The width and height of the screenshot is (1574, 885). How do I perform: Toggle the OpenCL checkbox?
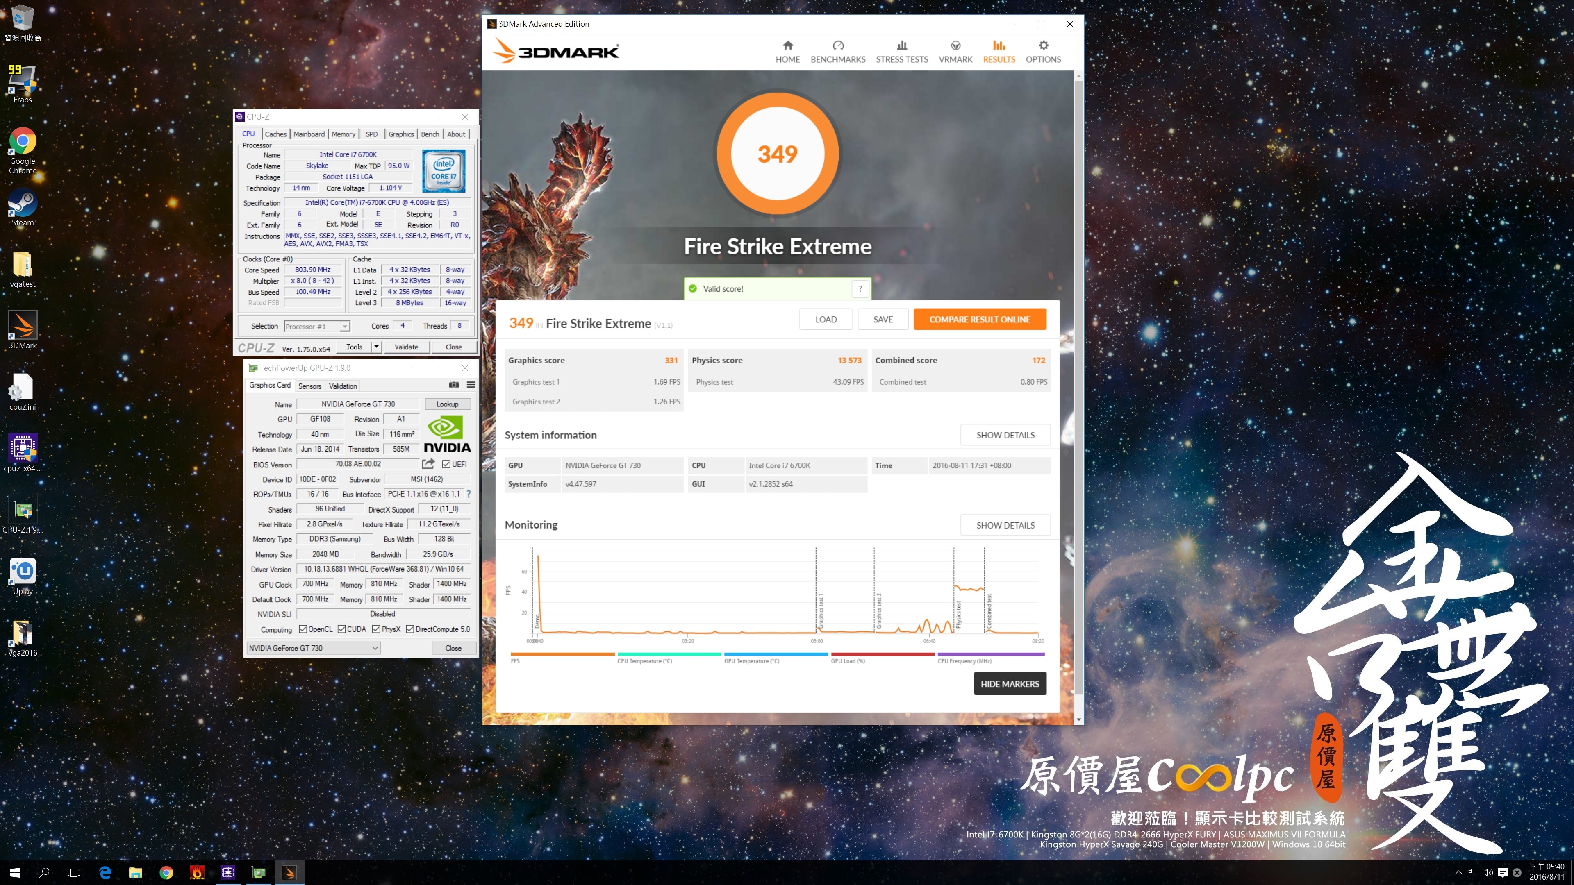303,629
